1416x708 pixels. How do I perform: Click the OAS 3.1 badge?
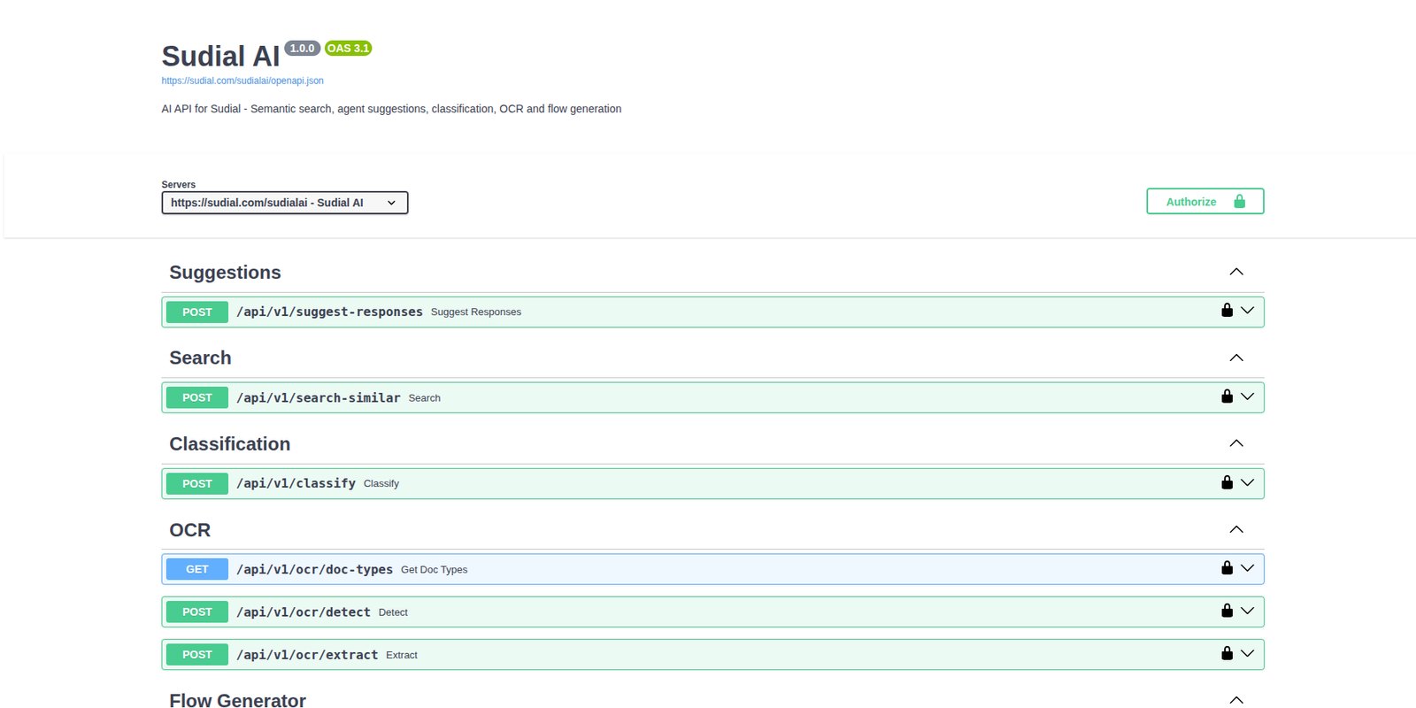tap(348, 48)
